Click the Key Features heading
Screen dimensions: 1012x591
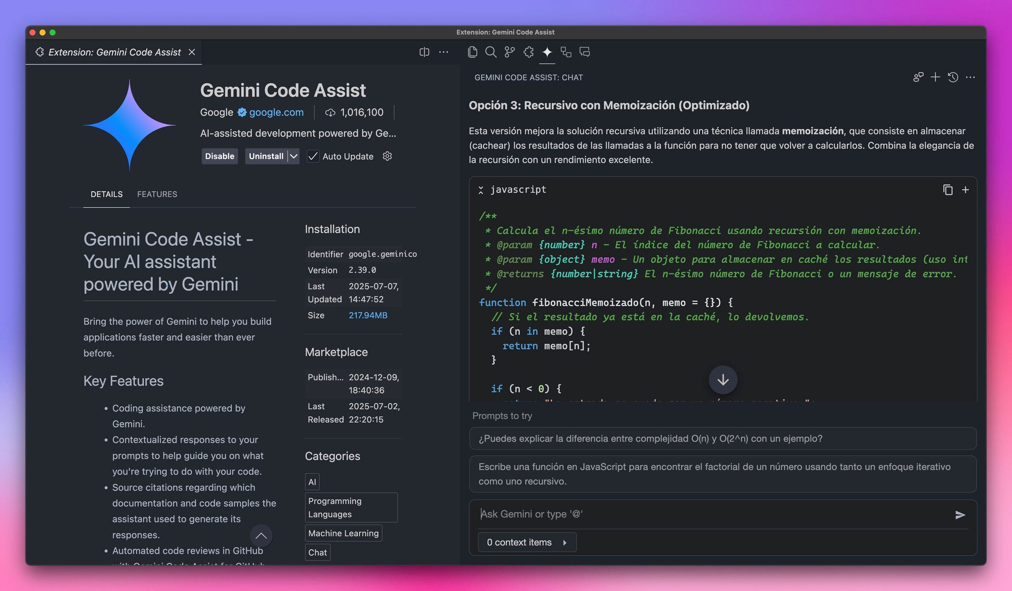(x=123, y=381)
